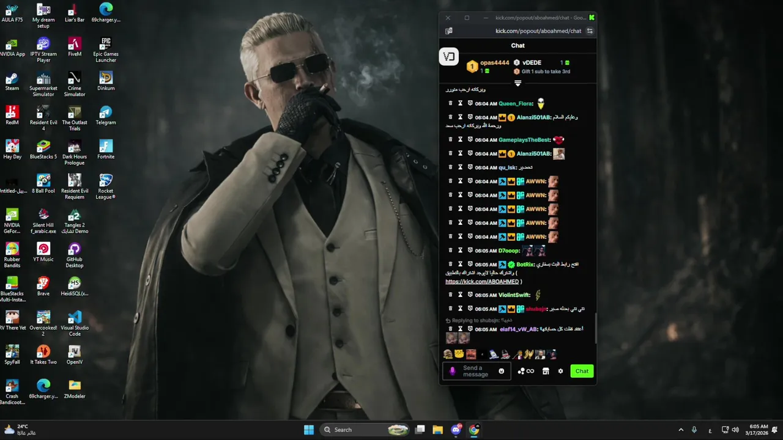Open Rocket League desktop icon
The width and height of the screenshot is (783, 440).
coord(106,187)
